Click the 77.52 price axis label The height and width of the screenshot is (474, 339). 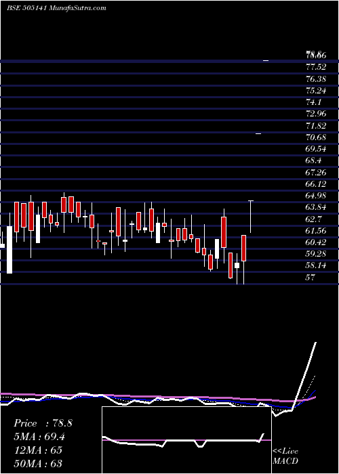coord(317,68)
